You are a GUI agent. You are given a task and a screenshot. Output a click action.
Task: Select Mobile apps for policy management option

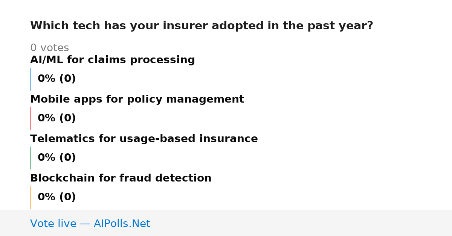click(137, 100)
